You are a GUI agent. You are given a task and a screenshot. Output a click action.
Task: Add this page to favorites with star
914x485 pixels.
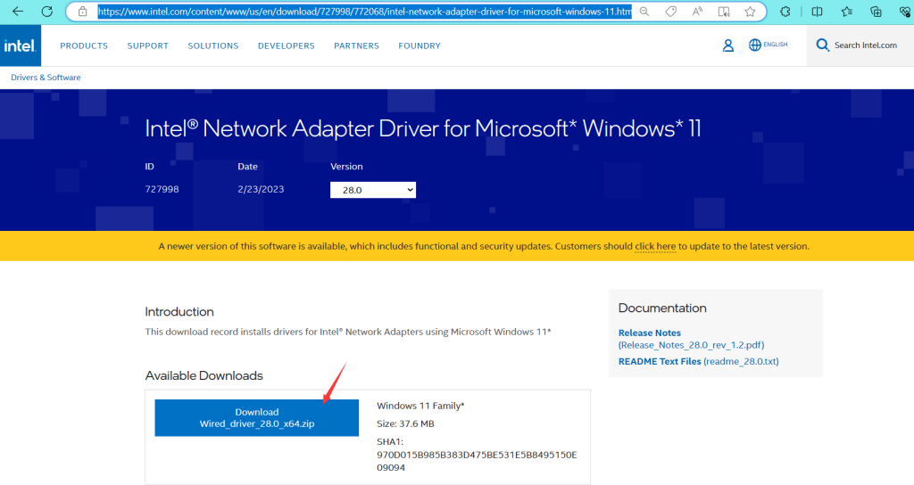[x=750, y=12]
